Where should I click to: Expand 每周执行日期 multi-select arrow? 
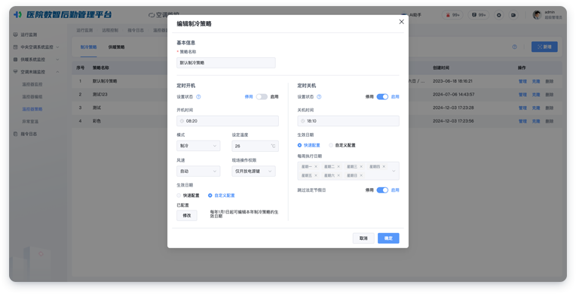click(394, 171)
